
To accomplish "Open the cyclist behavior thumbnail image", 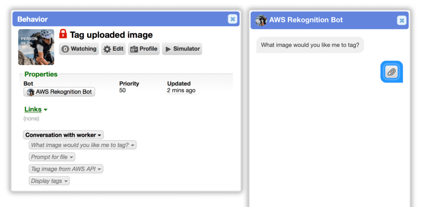I will pos(36,47).
